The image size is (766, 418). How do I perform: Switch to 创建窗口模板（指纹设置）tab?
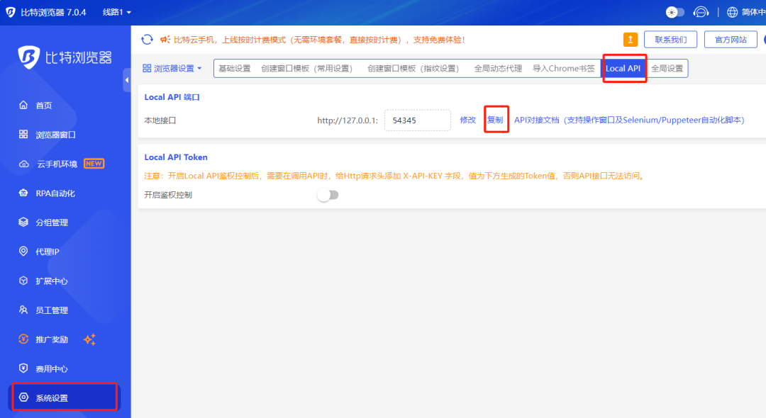click(413, 68)
